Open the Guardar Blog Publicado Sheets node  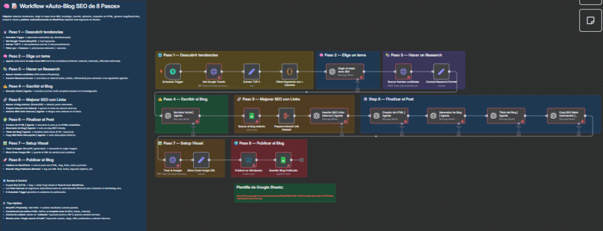pyautogui.click(x=283, y=160)
